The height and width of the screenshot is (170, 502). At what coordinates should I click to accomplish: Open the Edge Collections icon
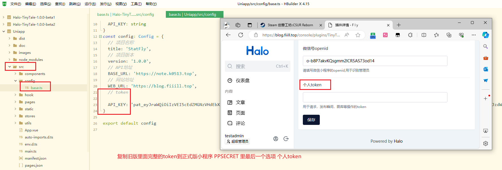449,35
